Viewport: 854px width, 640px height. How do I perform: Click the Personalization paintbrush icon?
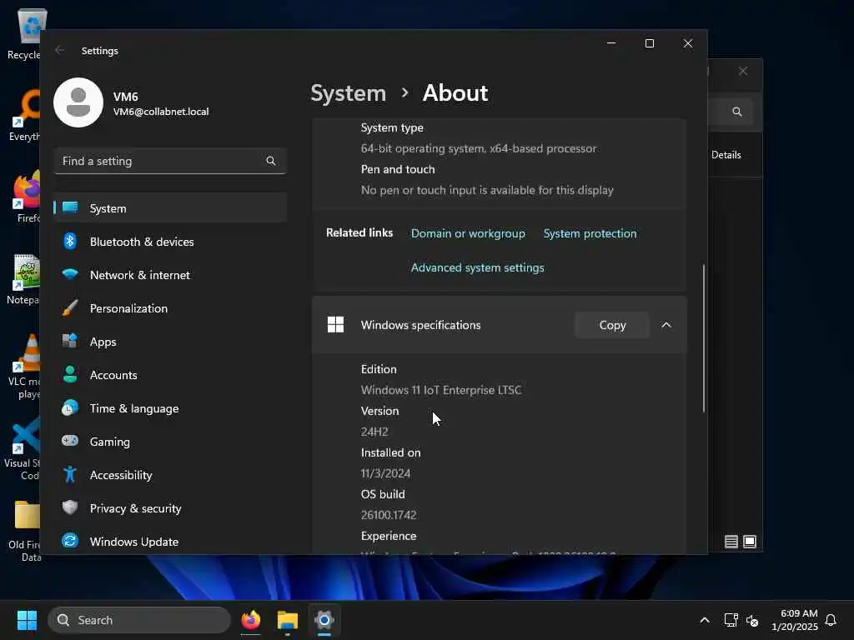[70, 308]
